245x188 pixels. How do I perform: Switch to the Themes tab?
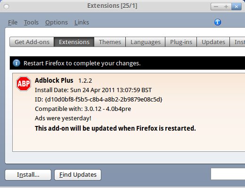(110, 42)
